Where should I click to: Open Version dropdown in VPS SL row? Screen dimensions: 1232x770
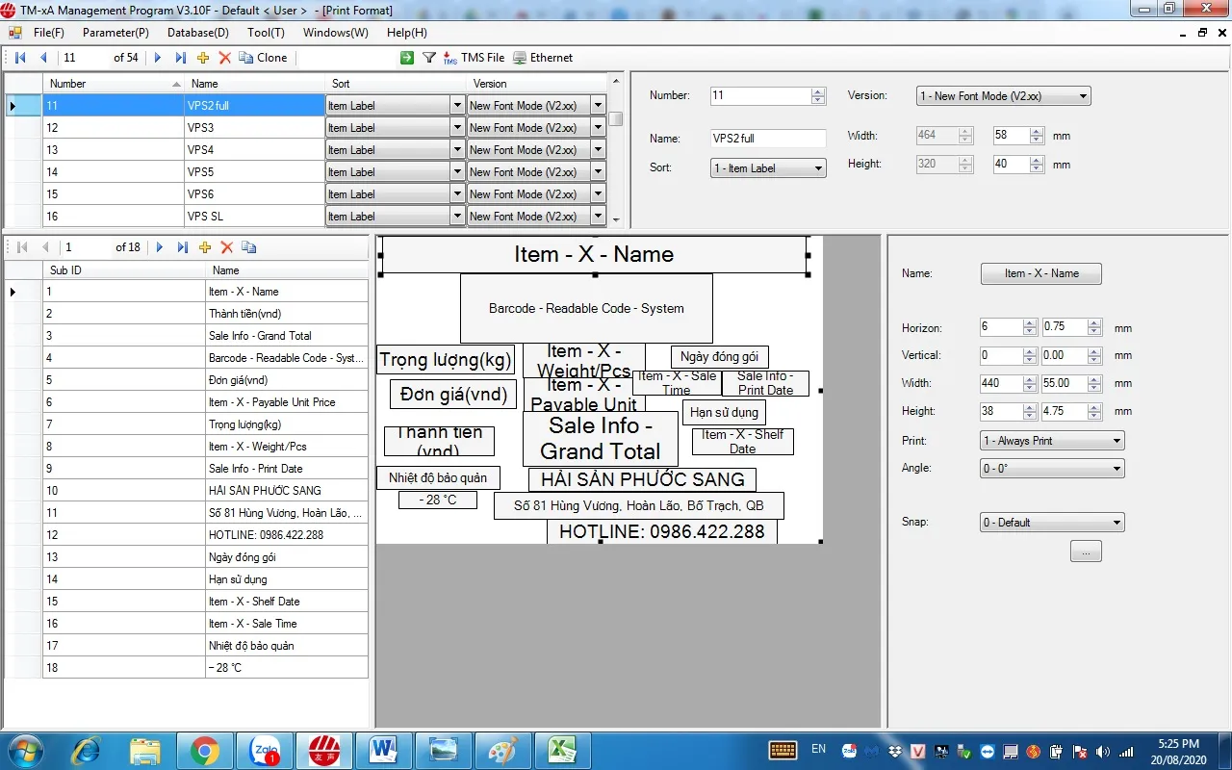click(x=598, y=217)
